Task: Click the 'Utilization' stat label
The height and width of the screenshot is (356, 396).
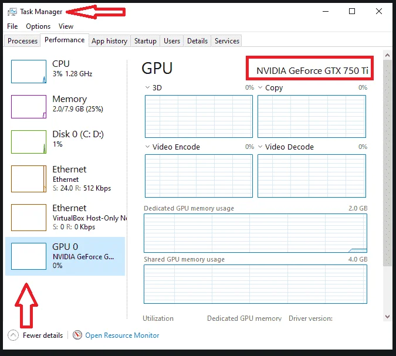Action: 158,318
